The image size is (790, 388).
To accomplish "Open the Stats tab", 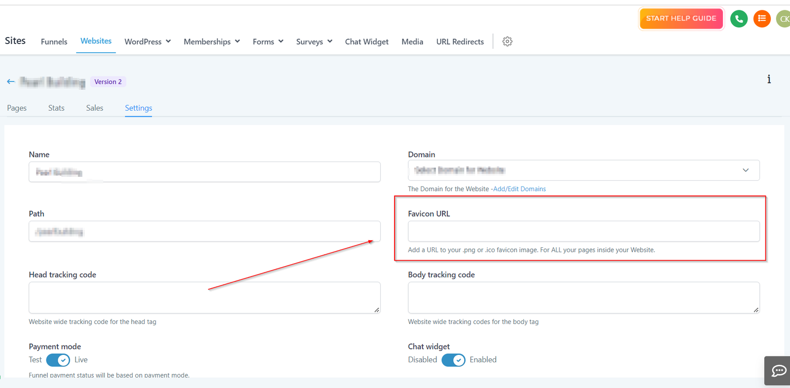I will (56, 108).
